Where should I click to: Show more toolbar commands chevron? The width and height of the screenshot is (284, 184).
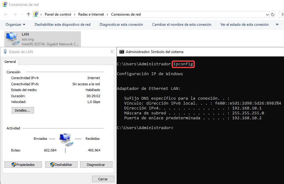277,25
